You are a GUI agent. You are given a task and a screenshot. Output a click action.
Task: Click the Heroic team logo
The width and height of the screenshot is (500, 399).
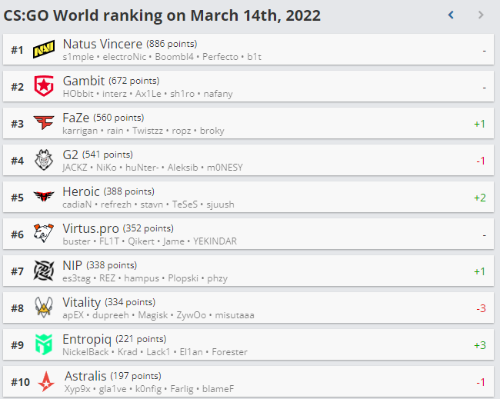(x=45, y=198)
